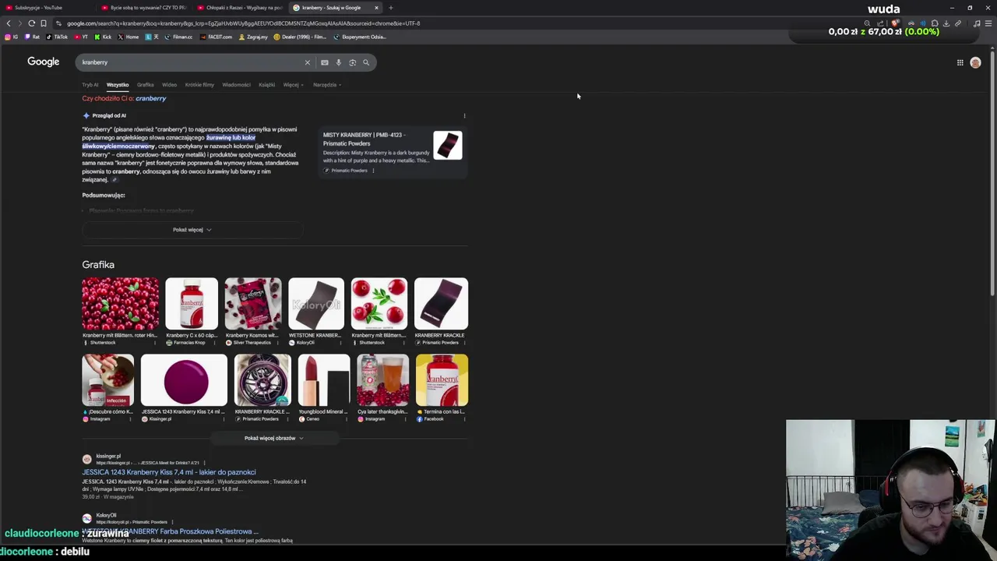This screenshot has width=997, height=561.
Task: Open the Dealer (1996) bookmark
Action: [x=300, y=37]
